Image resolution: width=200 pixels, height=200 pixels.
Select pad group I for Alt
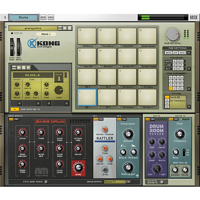(x=182, y=69)
